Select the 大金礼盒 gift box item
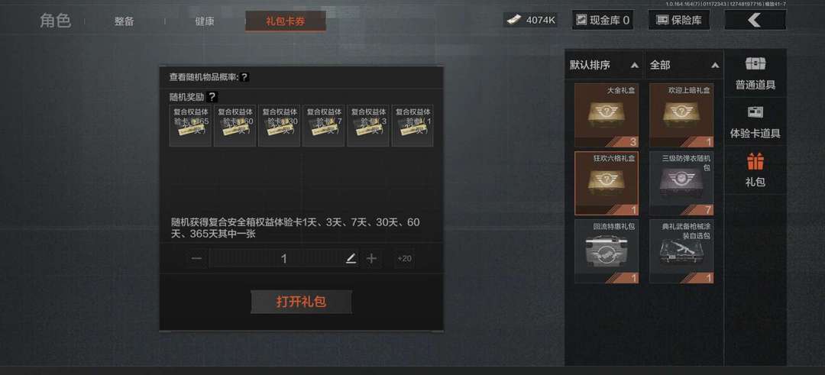The image size is (825, 375). (x=606, y=115)
